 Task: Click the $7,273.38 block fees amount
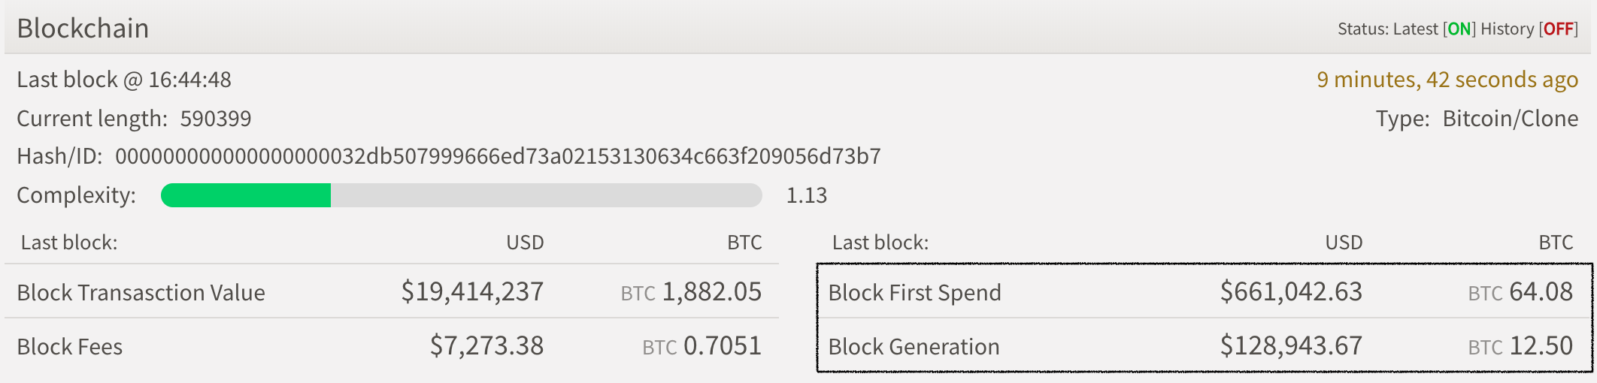(486, 345)
